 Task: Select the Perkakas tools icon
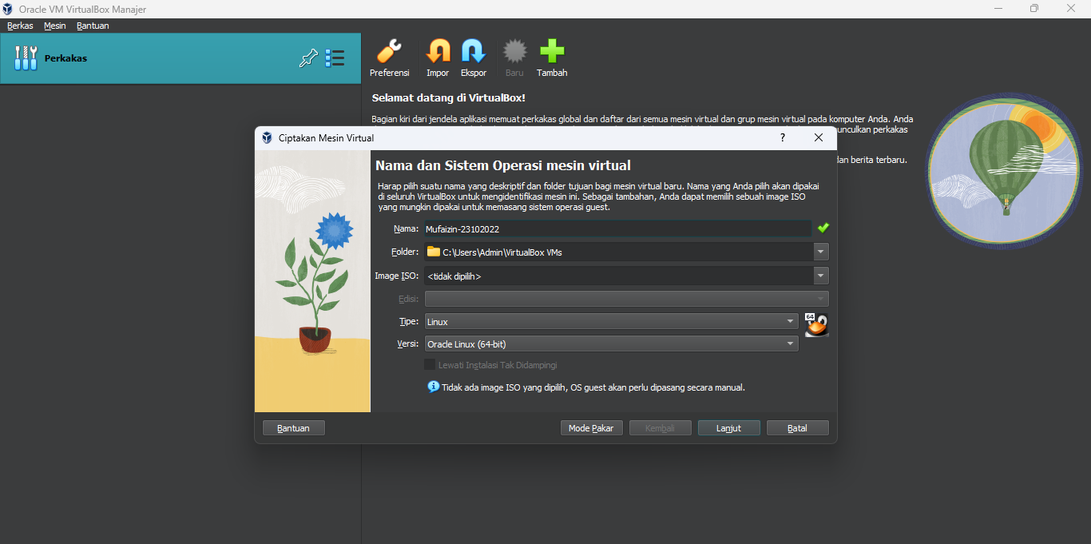26,58
